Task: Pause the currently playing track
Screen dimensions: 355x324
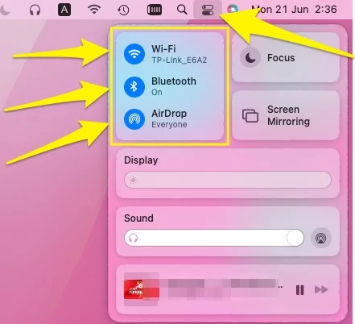Action: pos(299,290)
